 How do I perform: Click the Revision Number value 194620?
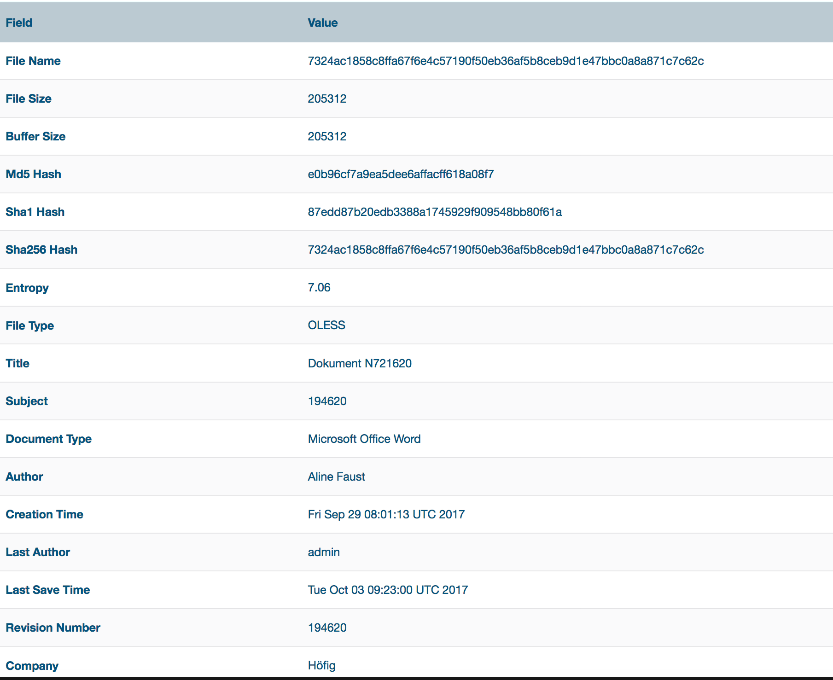pos(327,628)
